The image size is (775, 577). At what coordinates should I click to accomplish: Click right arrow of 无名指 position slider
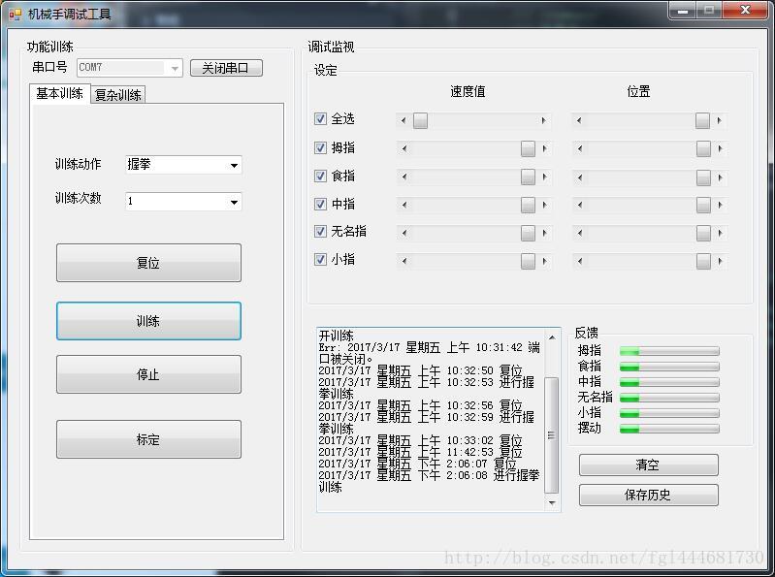720,233
